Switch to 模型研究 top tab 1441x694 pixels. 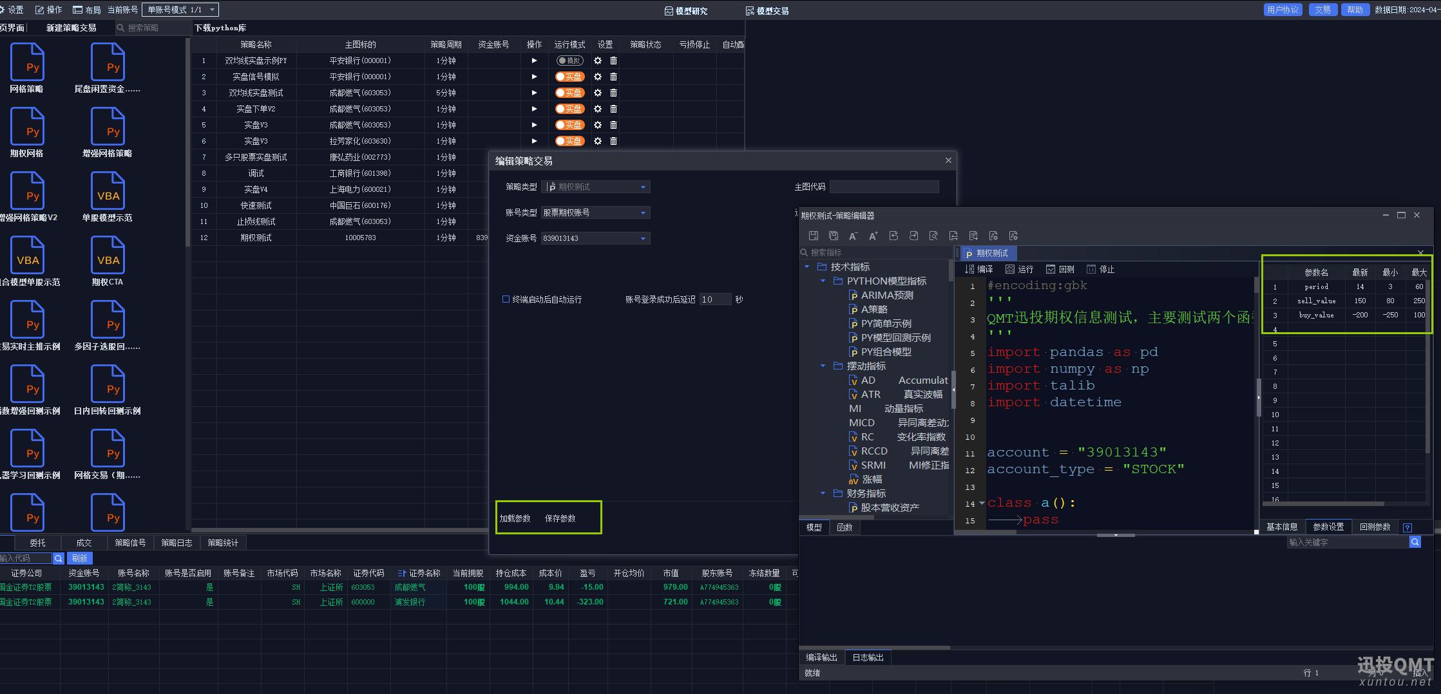(686, 11)
